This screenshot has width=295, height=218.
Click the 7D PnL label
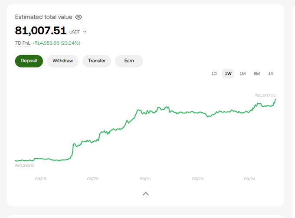tap(23, 43)
